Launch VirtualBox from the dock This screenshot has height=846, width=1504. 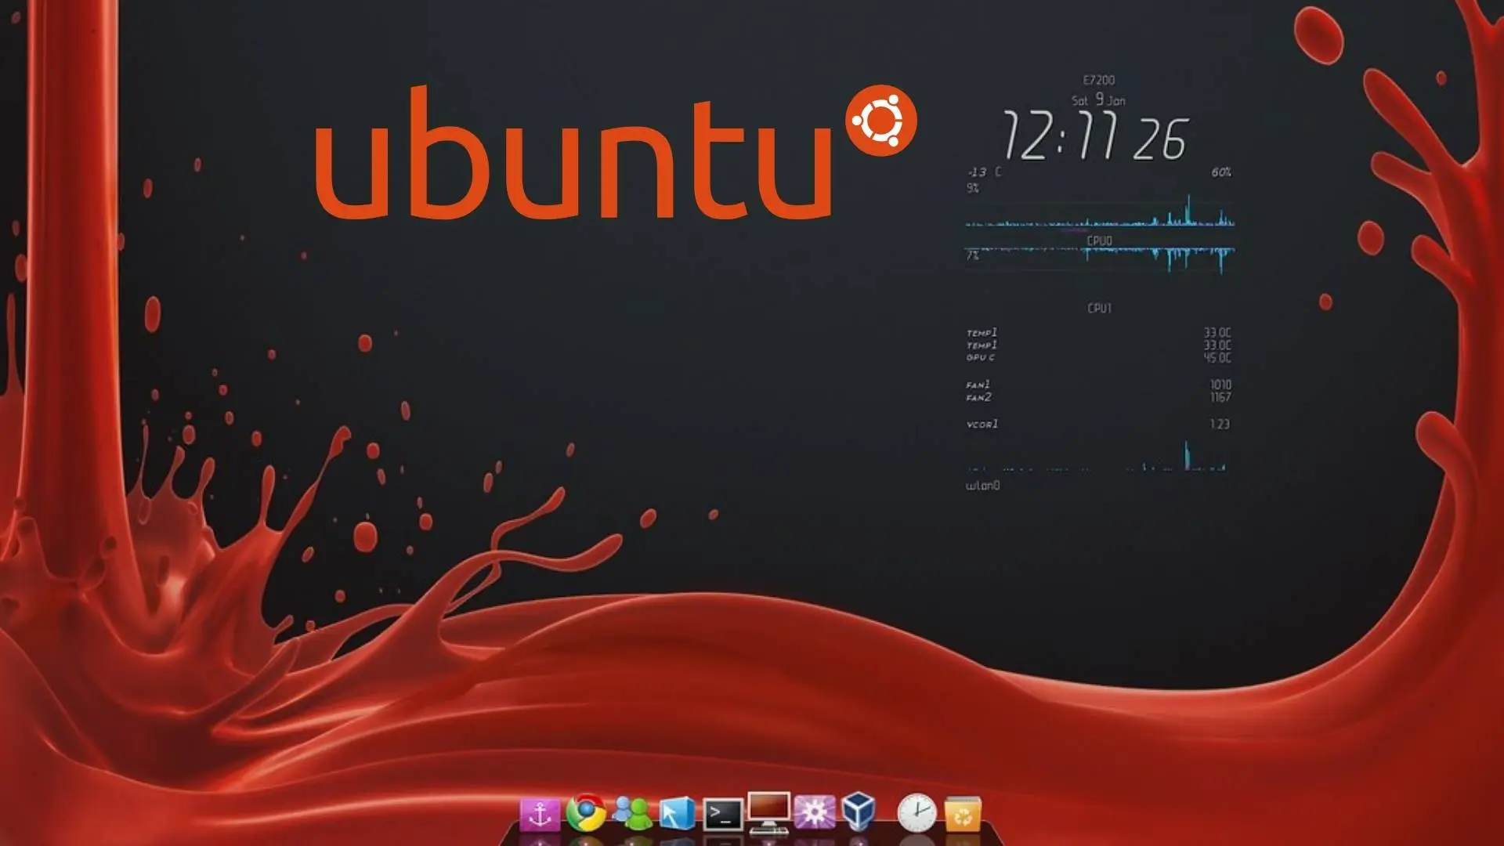coord(858,812)
